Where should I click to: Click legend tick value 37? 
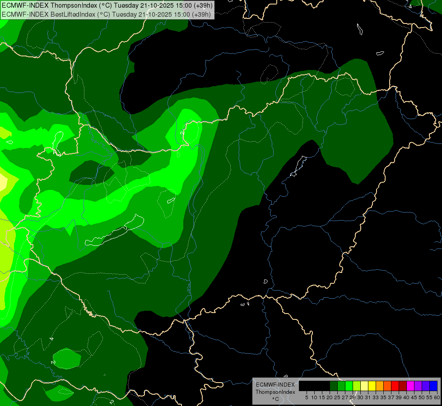click(x=391, y=397)
